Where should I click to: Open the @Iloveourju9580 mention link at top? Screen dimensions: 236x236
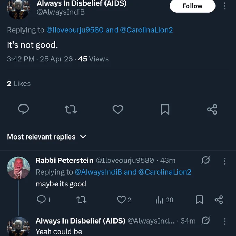[75, 30]
